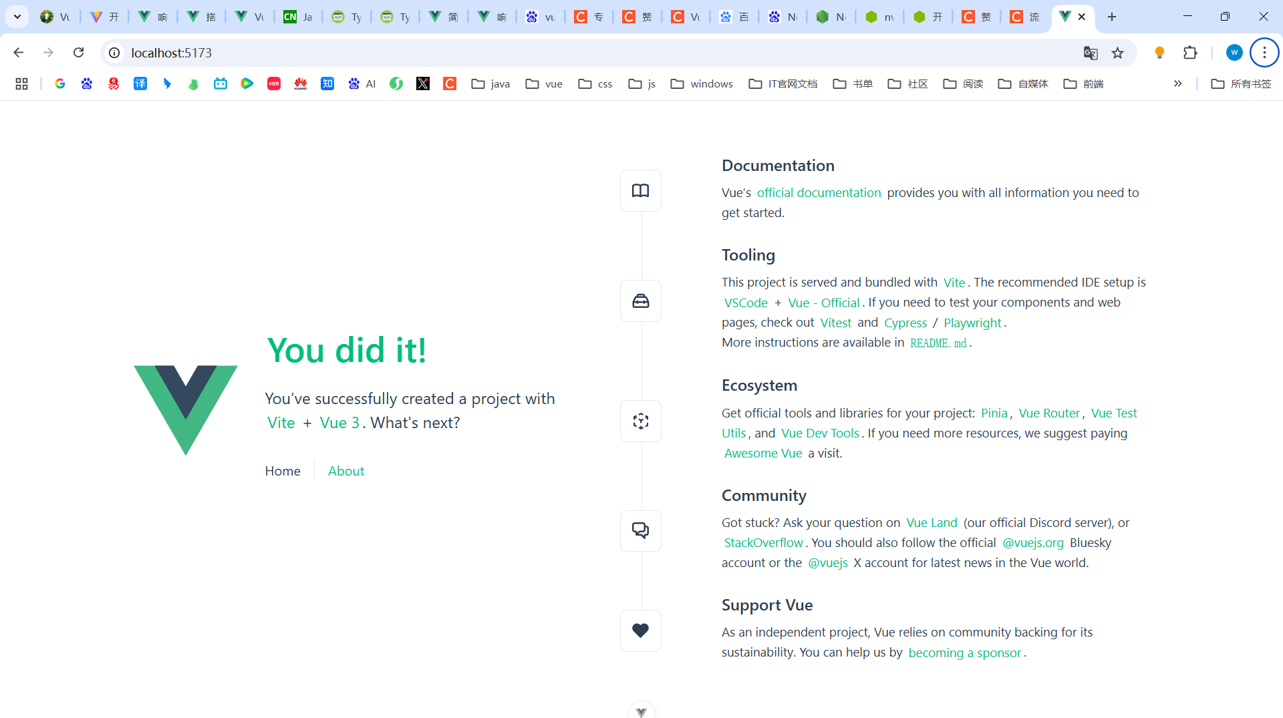Open the Pinia link
Image resolution: width=1283 pixels, height=718 pixels.
(x=994, y=413)
